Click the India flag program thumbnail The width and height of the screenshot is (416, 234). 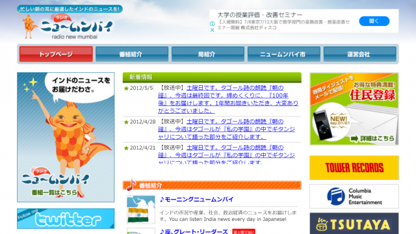coord(141,209)
